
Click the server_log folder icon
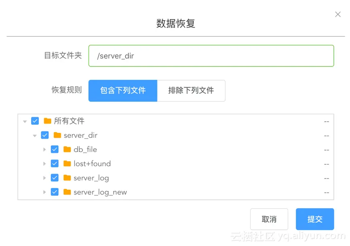67,178
